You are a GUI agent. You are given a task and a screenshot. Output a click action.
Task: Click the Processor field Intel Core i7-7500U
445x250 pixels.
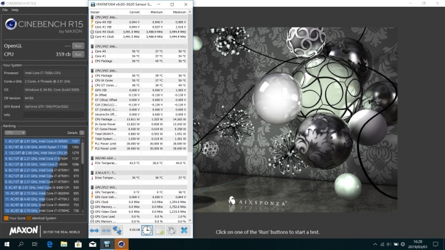pyautogui.click(x=54, y=73)
